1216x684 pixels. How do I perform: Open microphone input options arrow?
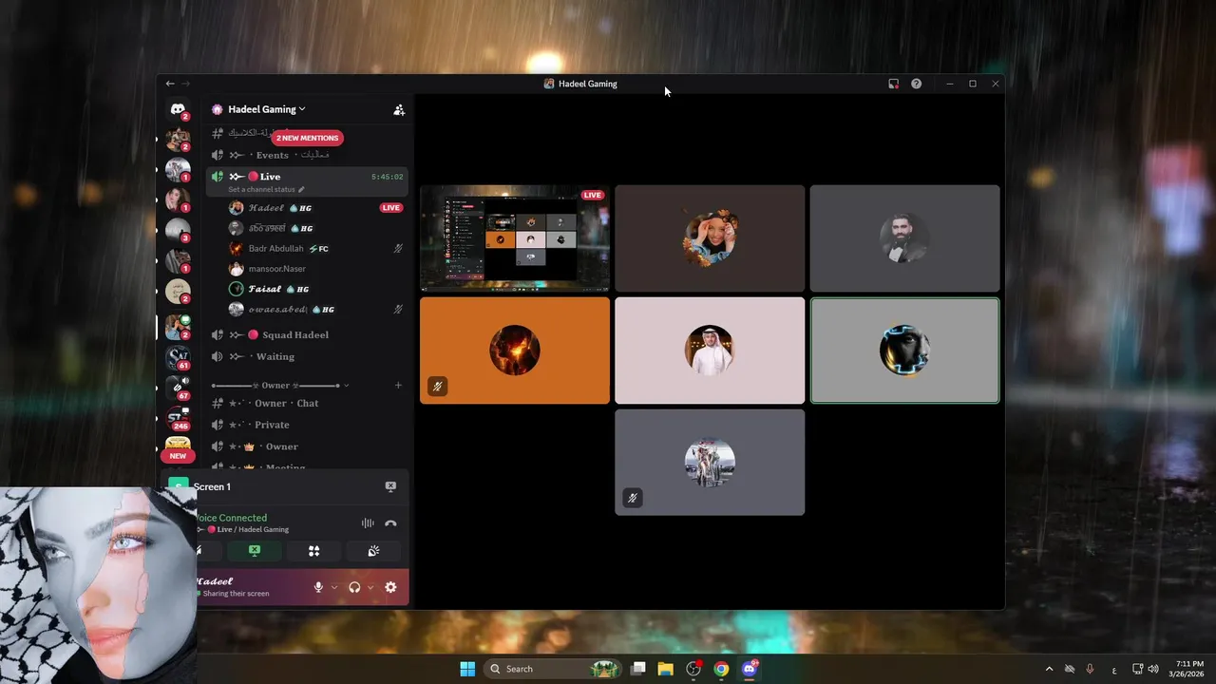pos(333,587)
